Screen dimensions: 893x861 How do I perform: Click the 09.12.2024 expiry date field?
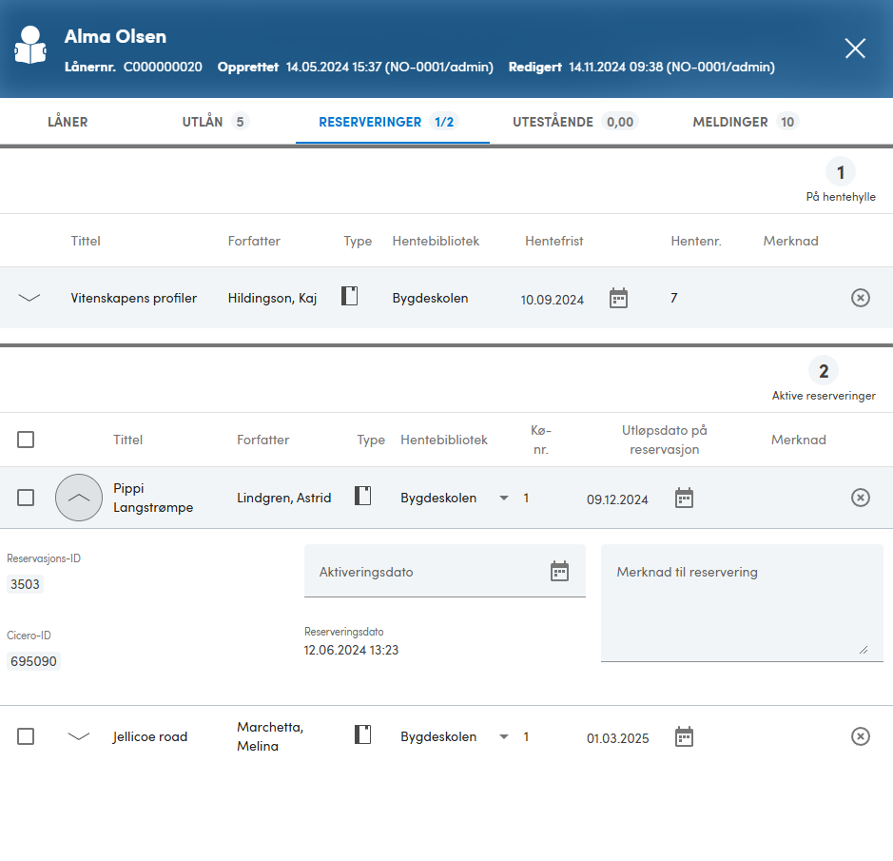[617, 499]
